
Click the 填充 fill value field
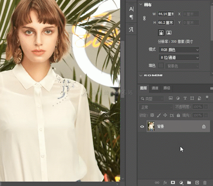[198, 115]
